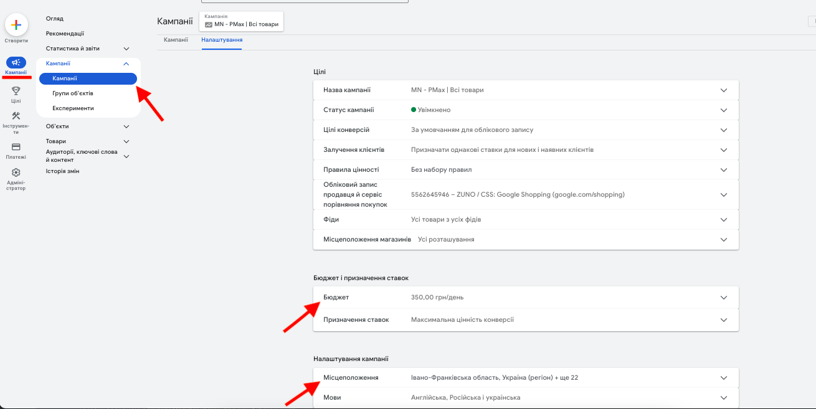Click the campaign selector chip MN - PMax
Viewport: 816px width, 409px height.
(x=241, y=21)
